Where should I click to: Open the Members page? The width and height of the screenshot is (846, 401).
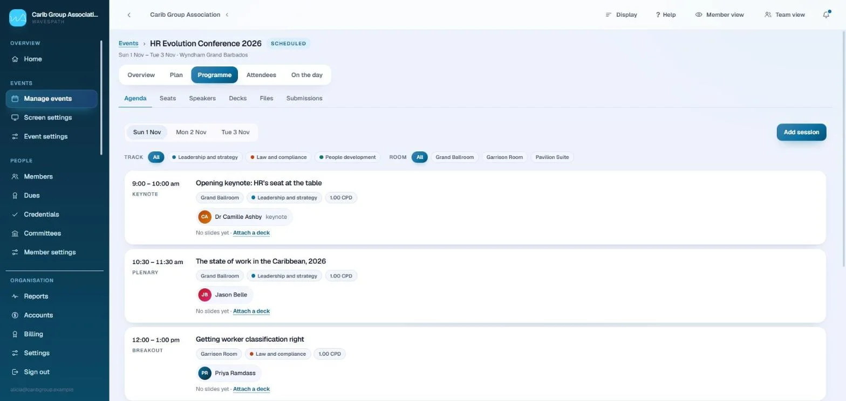[51, 177]
